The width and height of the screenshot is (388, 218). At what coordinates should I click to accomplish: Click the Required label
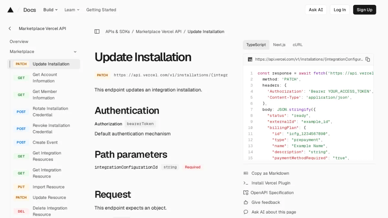193,167
